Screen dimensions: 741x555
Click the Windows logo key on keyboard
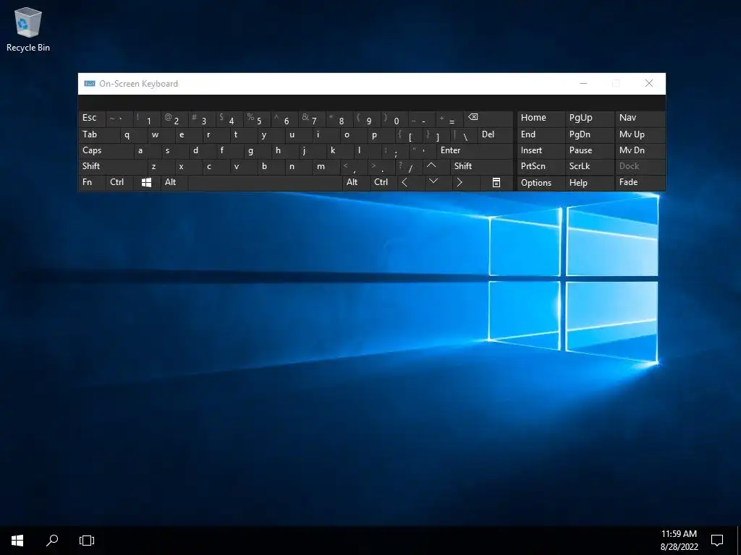click(146, 182)
